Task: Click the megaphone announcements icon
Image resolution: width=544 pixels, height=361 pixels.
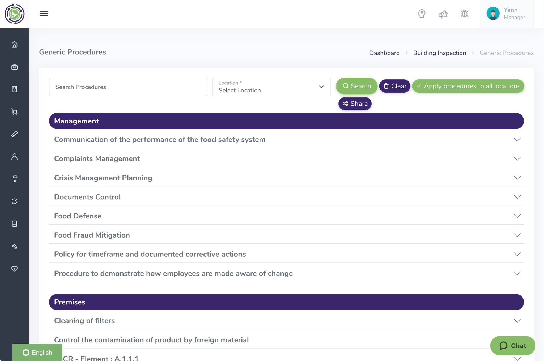Action: pyautogui.click(x=443, y=14)
